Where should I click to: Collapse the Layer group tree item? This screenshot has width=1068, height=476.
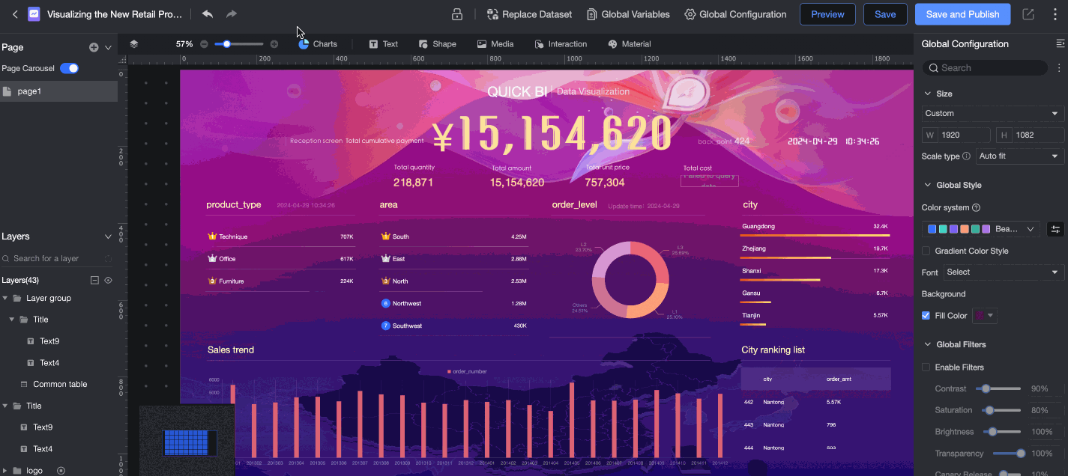tap(6, 298)
